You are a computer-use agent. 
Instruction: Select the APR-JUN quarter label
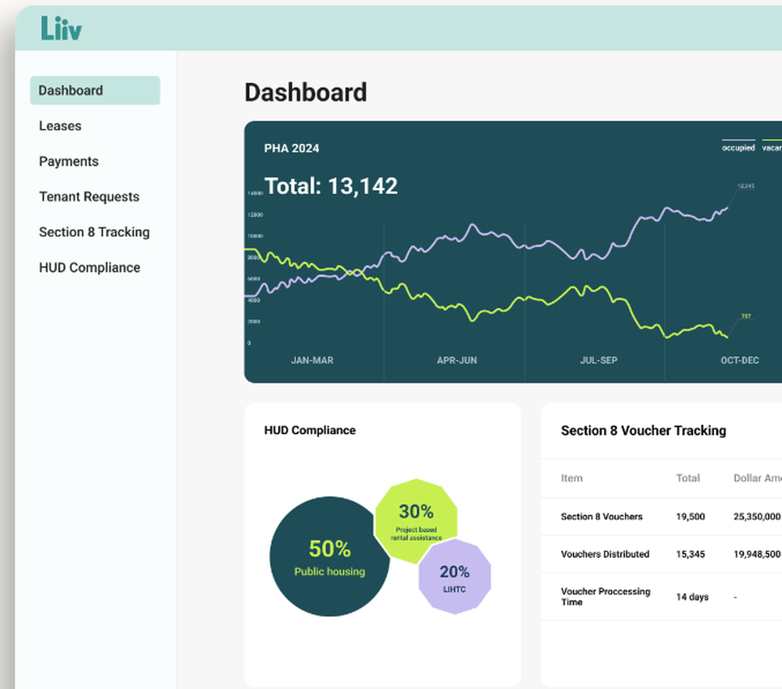457,361
